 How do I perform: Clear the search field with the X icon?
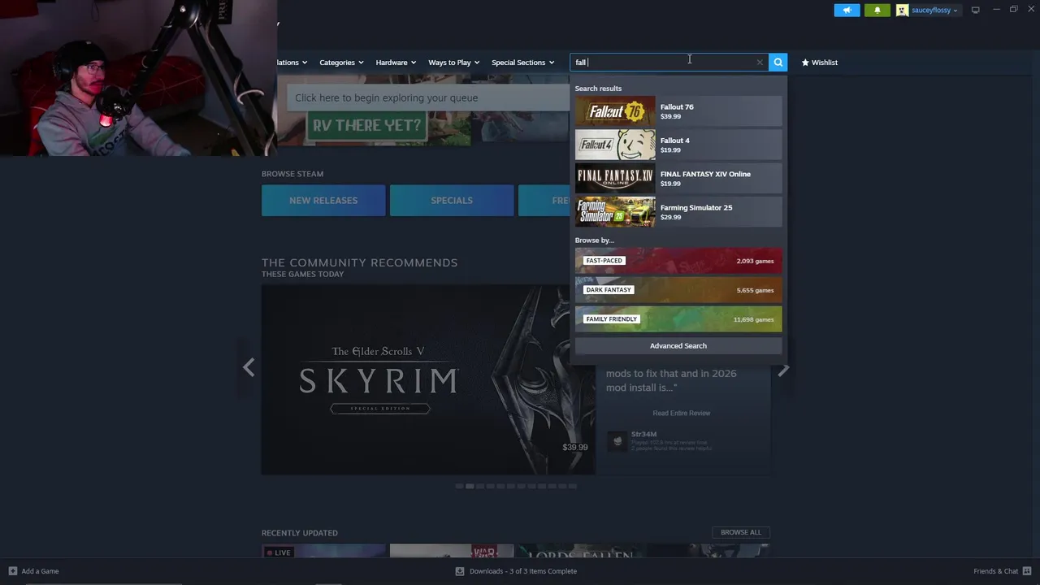point(760,62)
